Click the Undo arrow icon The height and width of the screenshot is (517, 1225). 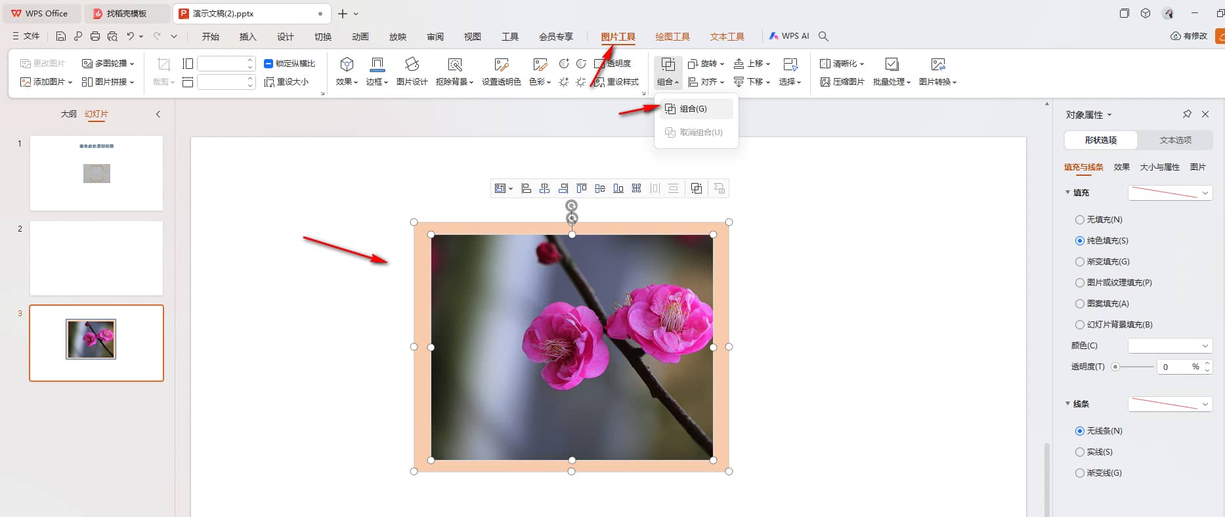pyautogui.click(x=130, y=37)
